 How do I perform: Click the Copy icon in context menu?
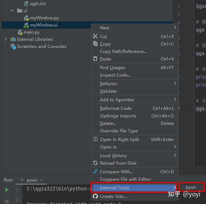click(x=95, y=44)
